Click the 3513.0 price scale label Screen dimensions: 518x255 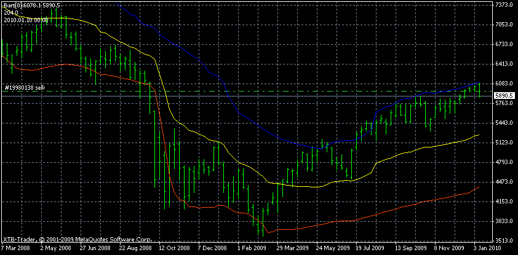[504, 241]
